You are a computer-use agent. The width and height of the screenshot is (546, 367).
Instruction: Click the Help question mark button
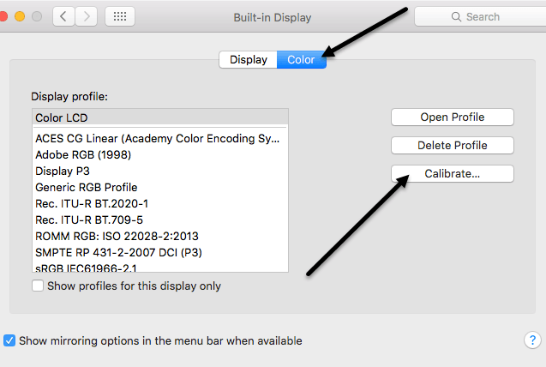pos(531,340)
